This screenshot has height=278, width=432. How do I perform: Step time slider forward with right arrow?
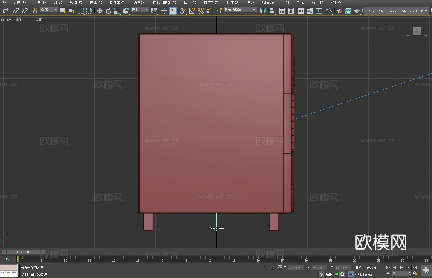[x=42, y=252]
